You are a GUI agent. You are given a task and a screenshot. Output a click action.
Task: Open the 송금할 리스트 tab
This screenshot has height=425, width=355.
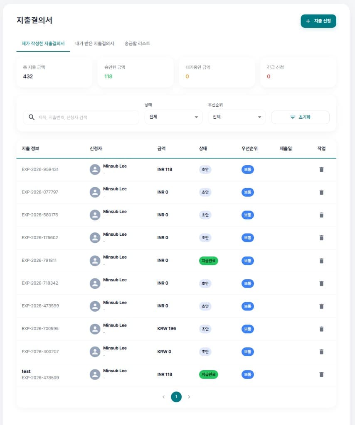pos(137,44)
